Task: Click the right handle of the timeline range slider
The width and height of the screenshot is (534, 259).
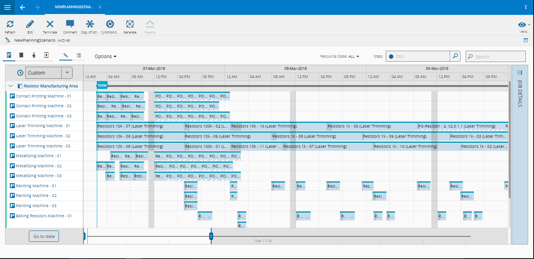Action: [211, 236]
